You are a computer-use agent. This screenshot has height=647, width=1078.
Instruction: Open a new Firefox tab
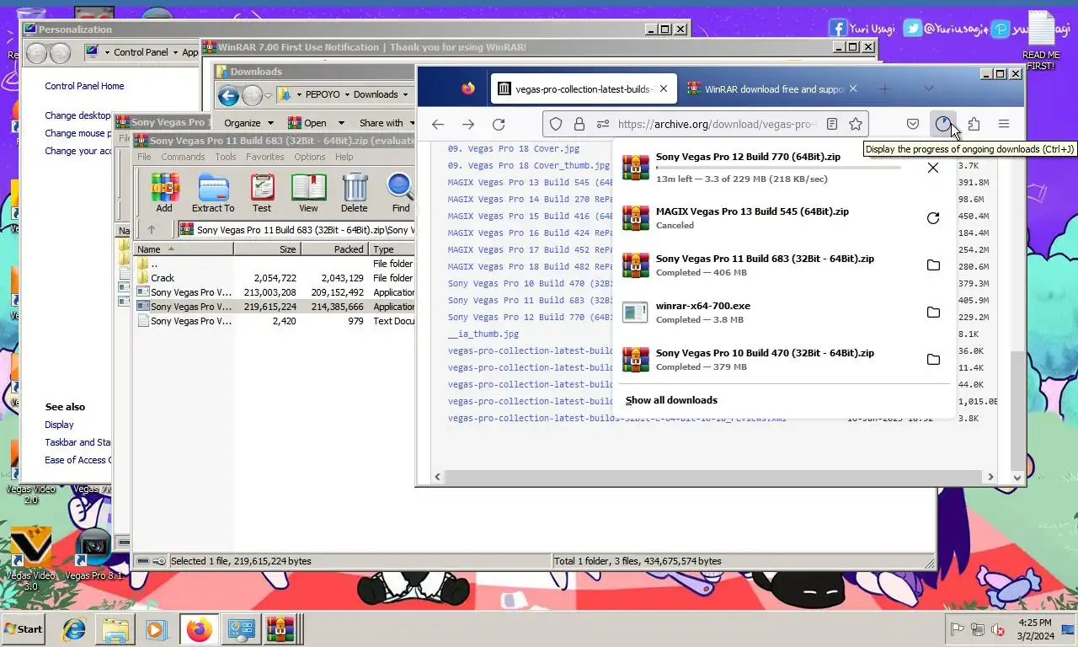(x=883, y=88)
